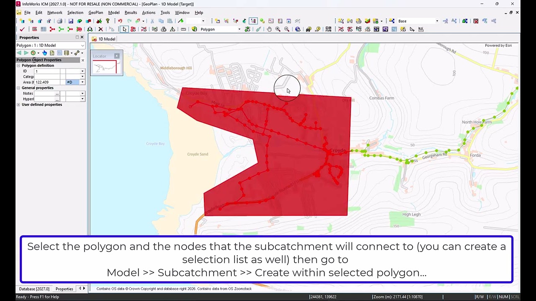Collapse the Polygon definition section

tap(18, 66)
